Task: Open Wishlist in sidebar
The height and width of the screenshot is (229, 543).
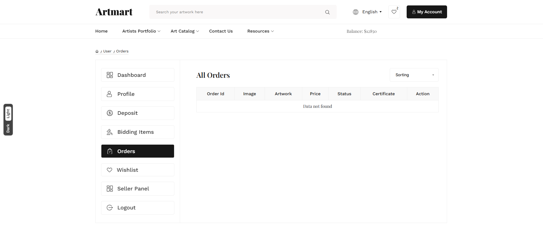Action: pos(138,170)
